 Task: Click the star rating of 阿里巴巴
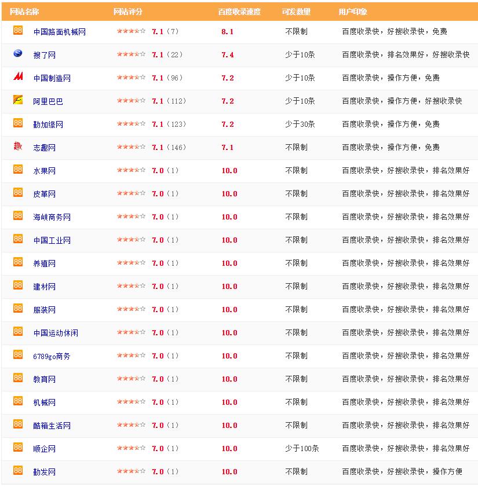[131, 100]
